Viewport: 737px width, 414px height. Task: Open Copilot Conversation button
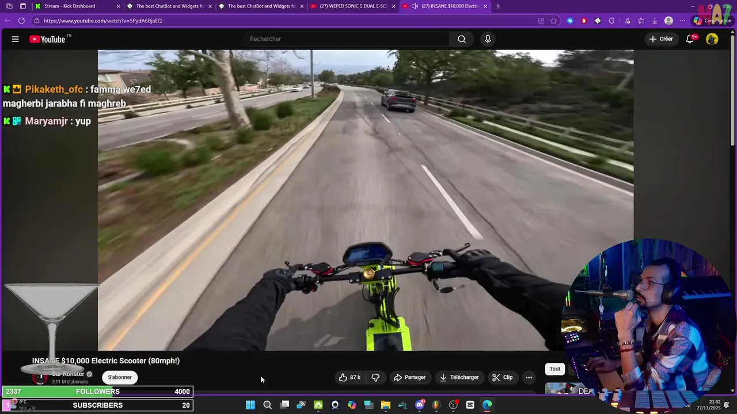[x=712, y=21]
